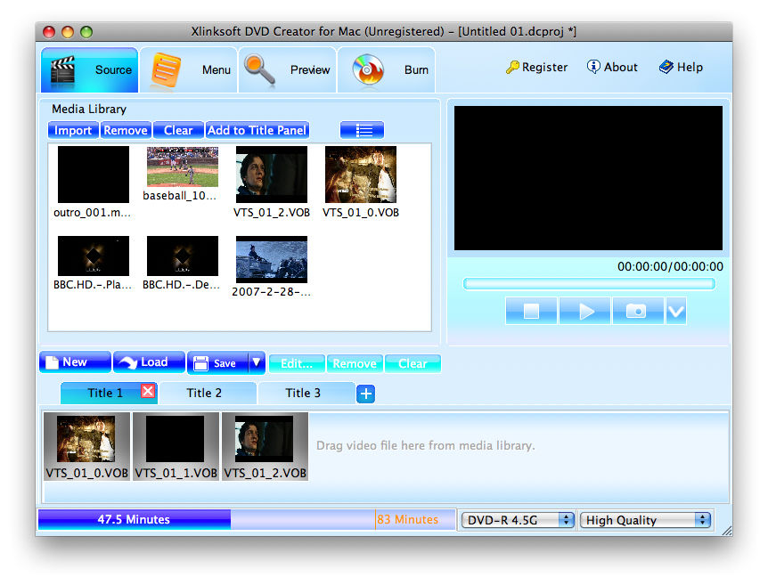Click the Edit... button for titles

point(297,363)
